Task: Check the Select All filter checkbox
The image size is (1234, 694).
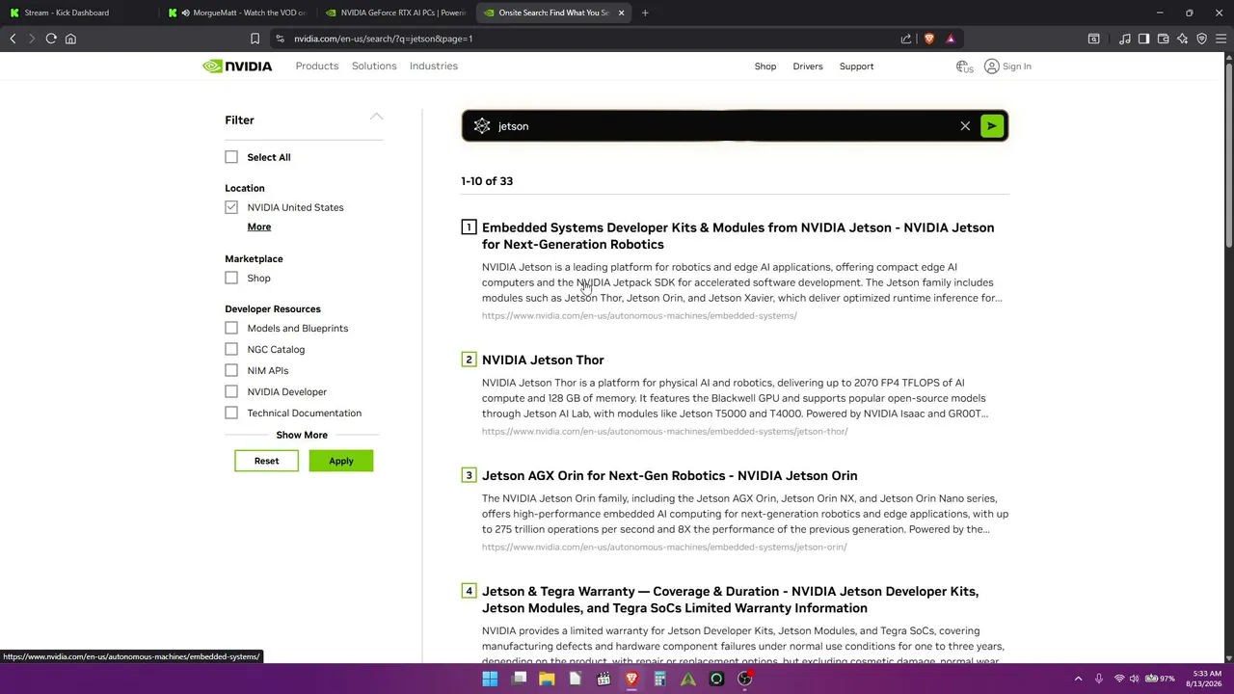Action: 231,157
